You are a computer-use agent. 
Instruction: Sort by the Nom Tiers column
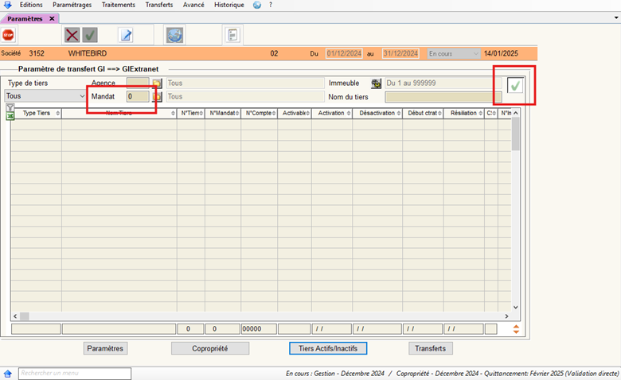[119, 114]
